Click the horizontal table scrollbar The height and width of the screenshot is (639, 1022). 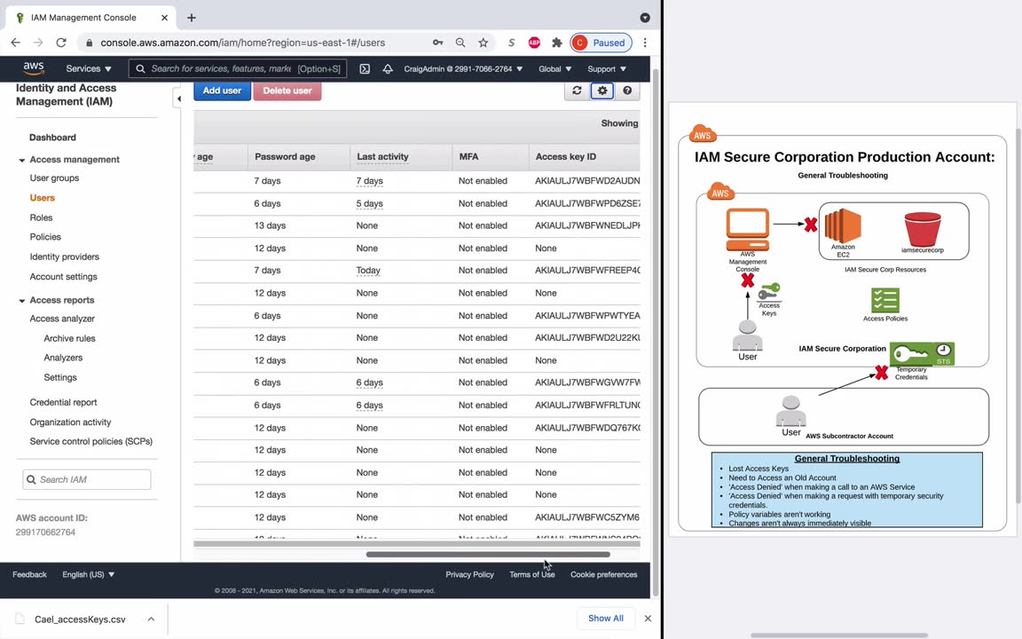point(488,554)
